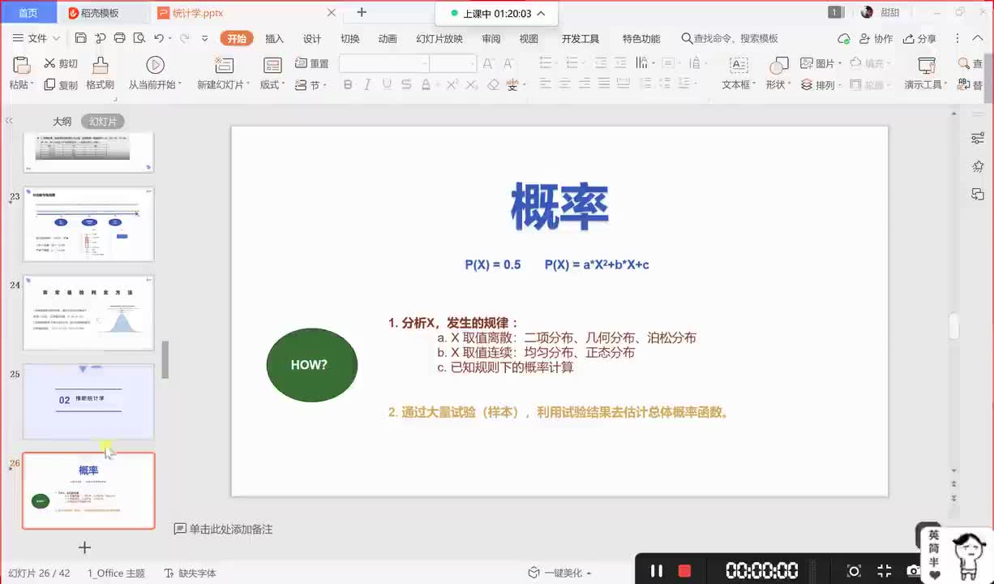Click the Share (分享) button
Screen dimensions: 994x584
click(919, 39)
